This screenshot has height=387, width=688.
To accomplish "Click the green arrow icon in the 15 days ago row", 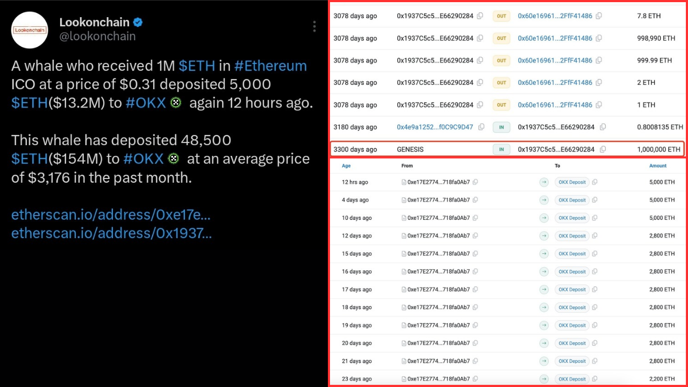I will click(x=544, y=254).
